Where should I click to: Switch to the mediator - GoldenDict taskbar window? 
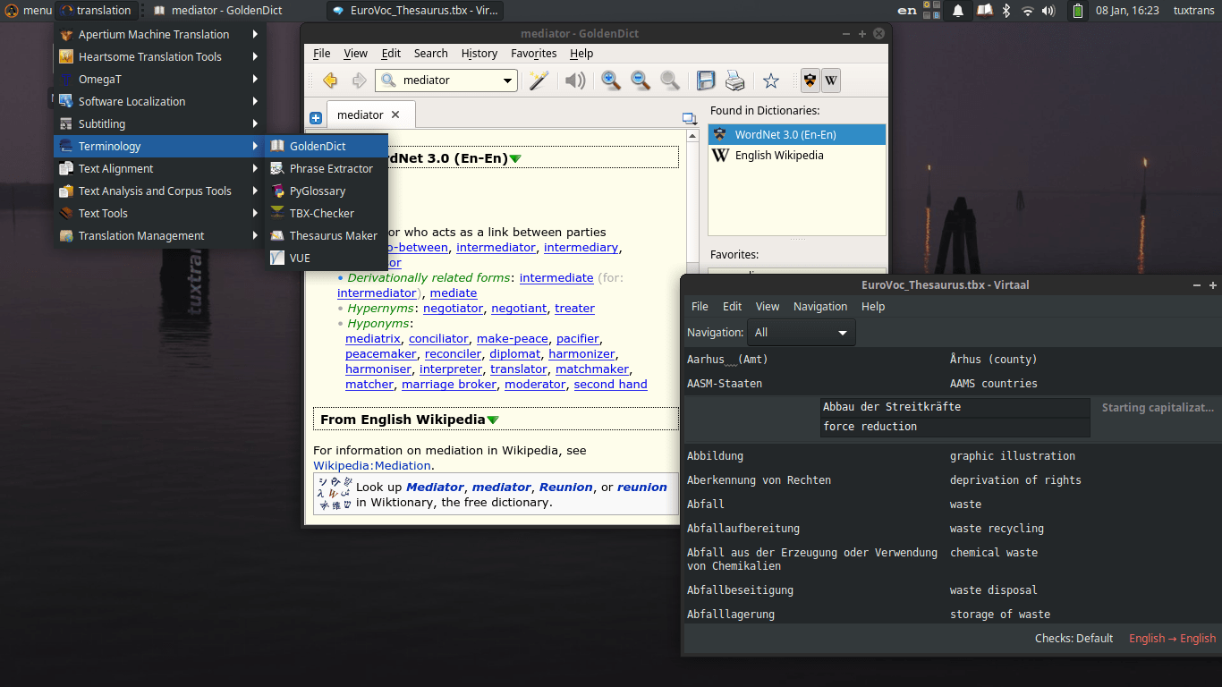pyautogui.click(x=233, y=11)
